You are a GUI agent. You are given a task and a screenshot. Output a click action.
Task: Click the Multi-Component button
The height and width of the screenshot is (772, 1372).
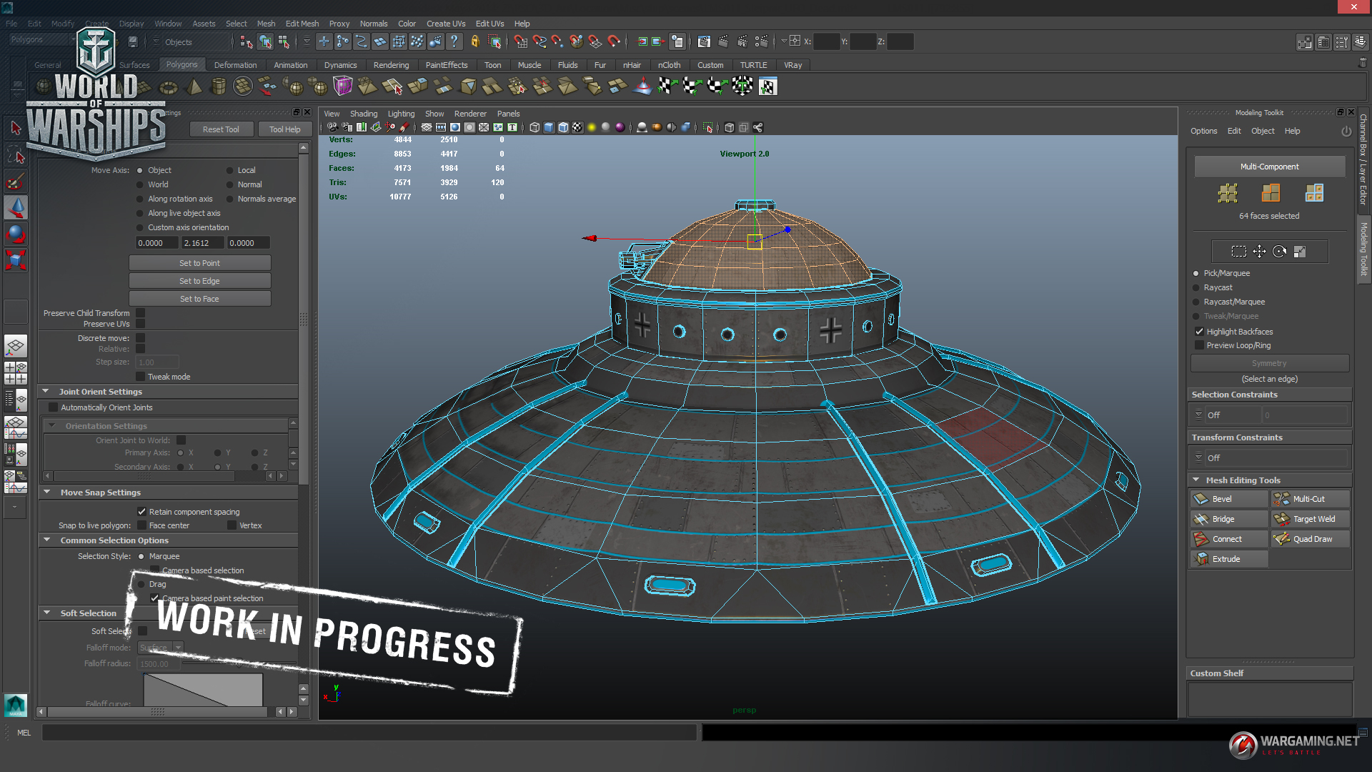1270,167
